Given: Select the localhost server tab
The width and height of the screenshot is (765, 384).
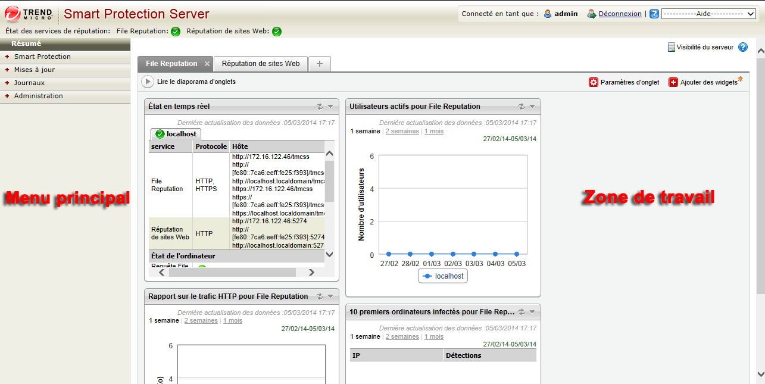Looking at the screenshot, I should (x=176, y=134).
